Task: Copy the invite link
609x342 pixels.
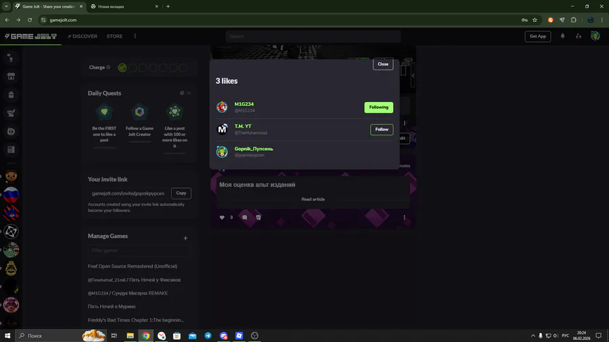Action: coord(181,193)
